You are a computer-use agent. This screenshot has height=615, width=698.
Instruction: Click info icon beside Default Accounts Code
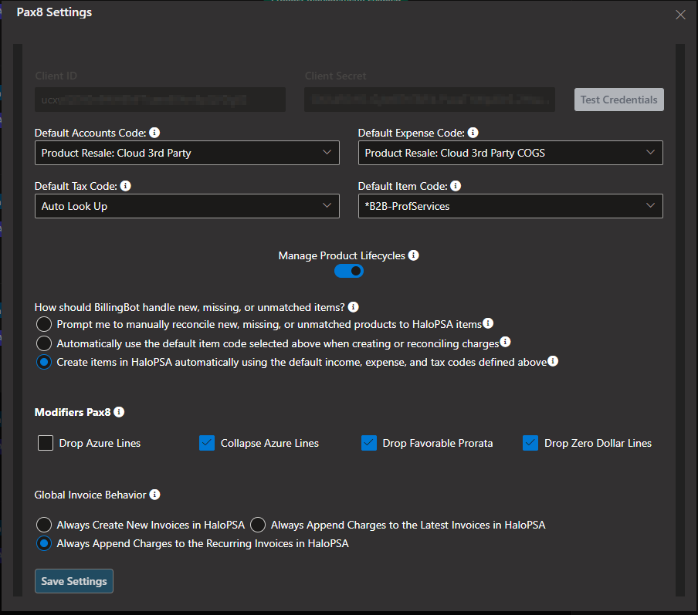pyautogui.click(x=154, y=133)
